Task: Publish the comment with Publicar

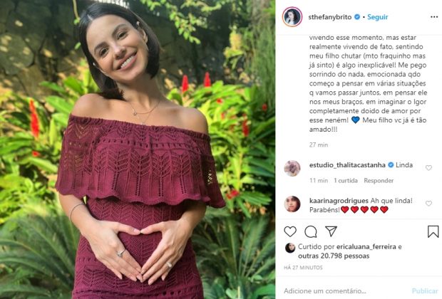Action: click(x=425, y=291)
